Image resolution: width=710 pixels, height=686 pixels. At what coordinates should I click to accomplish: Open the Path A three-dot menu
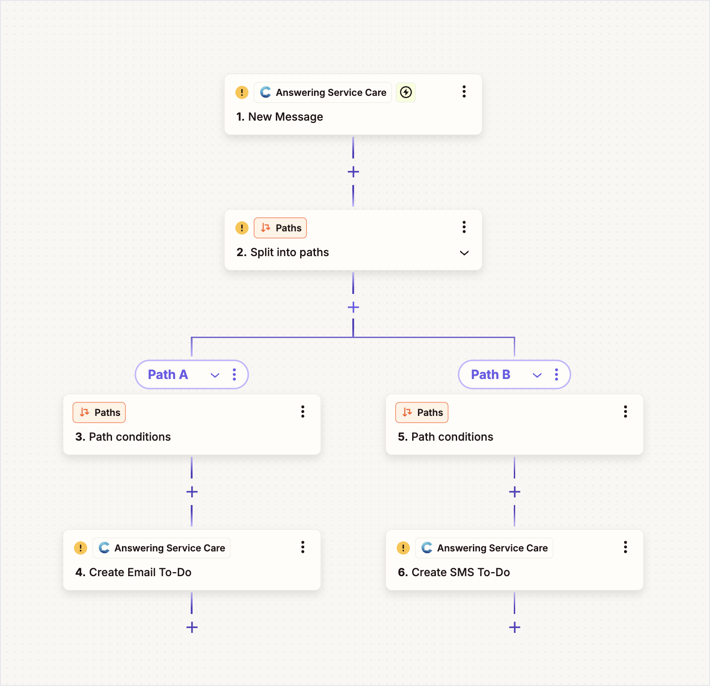tap(234, 375)
